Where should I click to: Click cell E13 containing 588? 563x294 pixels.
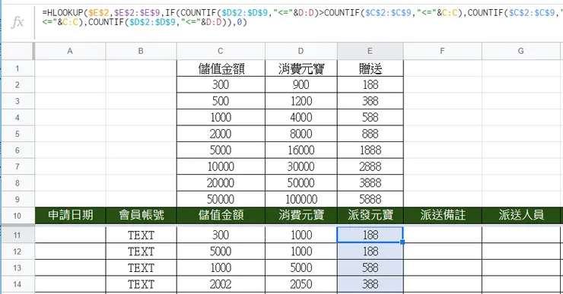tap(371, 268)
